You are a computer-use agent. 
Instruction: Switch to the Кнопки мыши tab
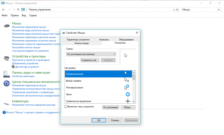(x=82, y=43)
